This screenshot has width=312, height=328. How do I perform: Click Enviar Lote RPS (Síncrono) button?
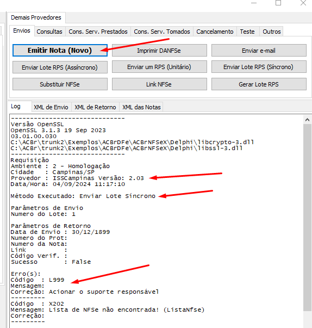click(x=259, y=67)
